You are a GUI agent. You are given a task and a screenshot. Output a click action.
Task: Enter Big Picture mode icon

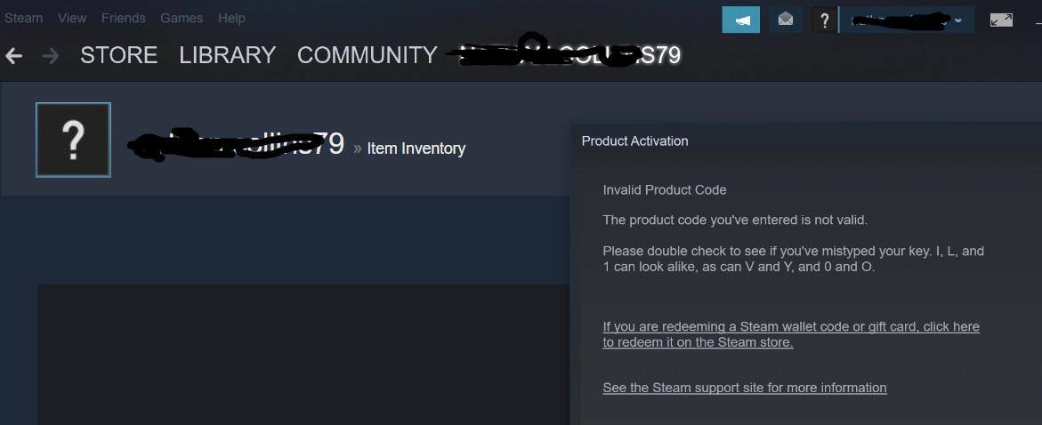pyautogui.click(x=1001, y=20)
